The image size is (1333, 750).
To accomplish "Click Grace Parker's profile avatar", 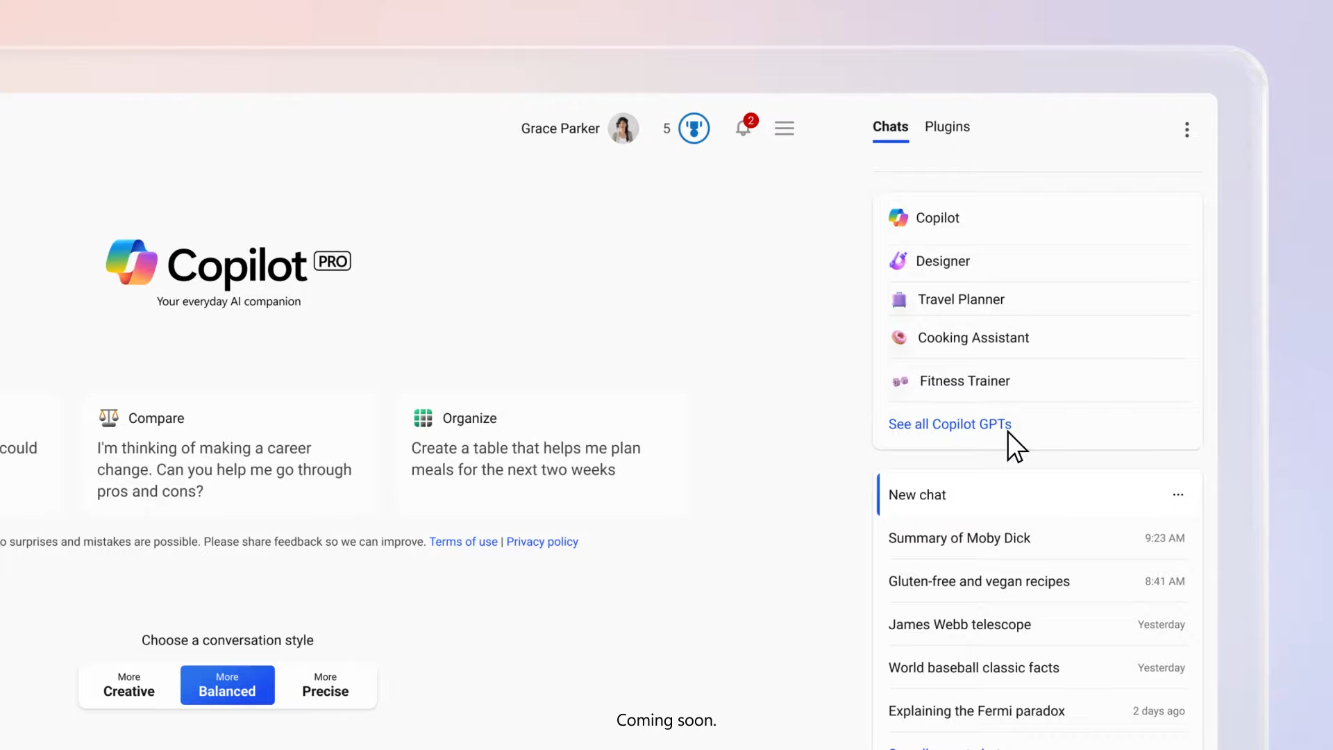I will pos(623,128).
